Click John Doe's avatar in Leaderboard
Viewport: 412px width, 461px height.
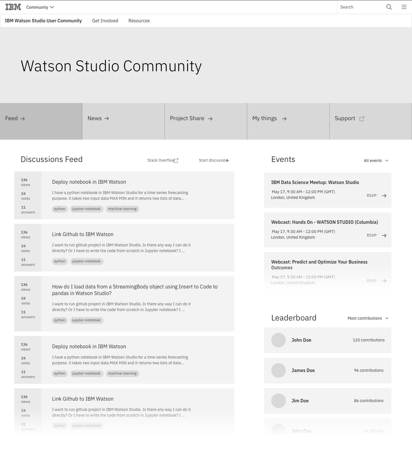tap(278, 340)
